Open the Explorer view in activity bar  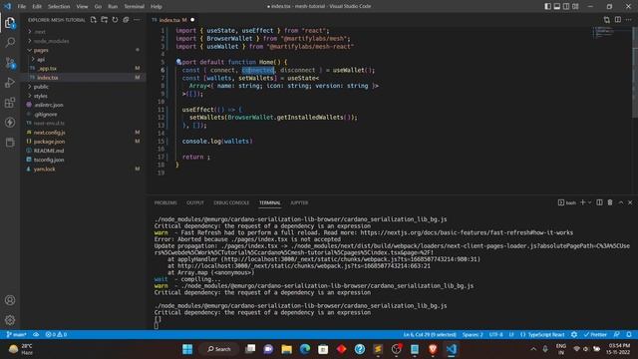click(x=10, y=23)
